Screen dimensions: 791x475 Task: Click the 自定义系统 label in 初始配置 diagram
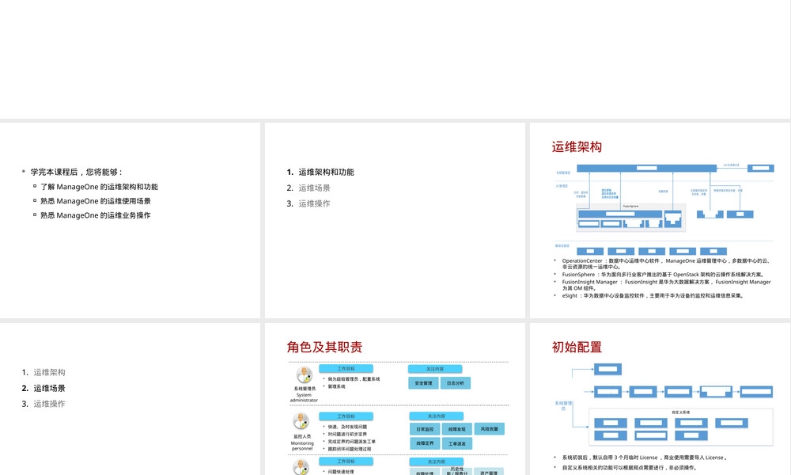(680, 412)
